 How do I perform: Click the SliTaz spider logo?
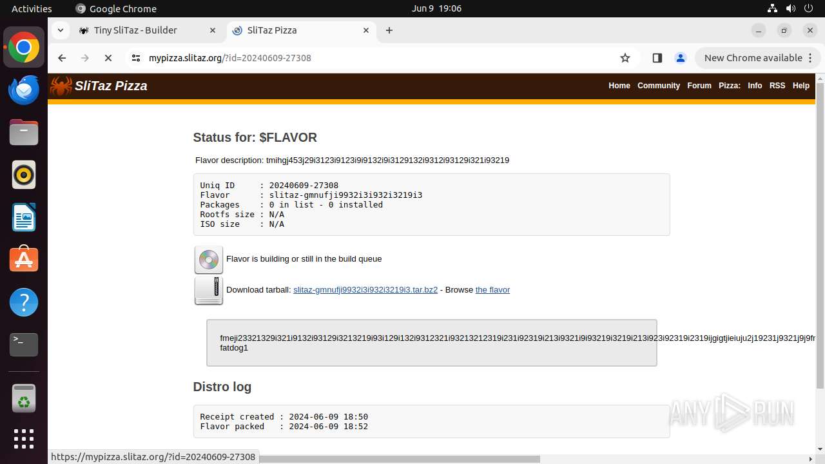[61, 86]
